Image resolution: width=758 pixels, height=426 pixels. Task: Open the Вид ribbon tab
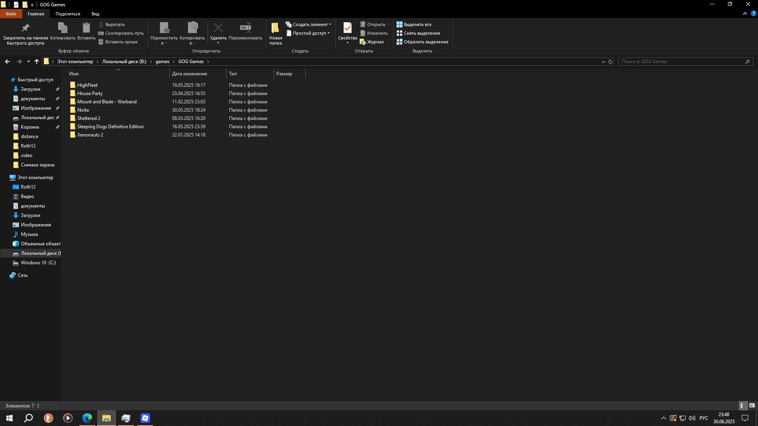pyautogui.click(x=95, y=14)
